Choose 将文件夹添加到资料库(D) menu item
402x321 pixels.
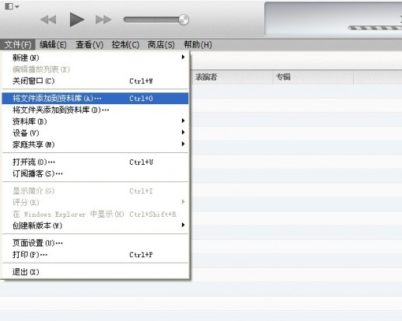coord(95,110)
